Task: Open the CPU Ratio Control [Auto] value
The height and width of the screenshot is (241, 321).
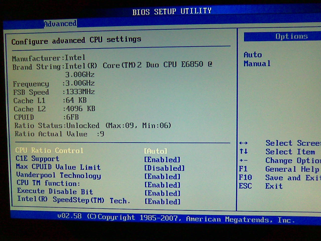Action: [x=155, y=151]
